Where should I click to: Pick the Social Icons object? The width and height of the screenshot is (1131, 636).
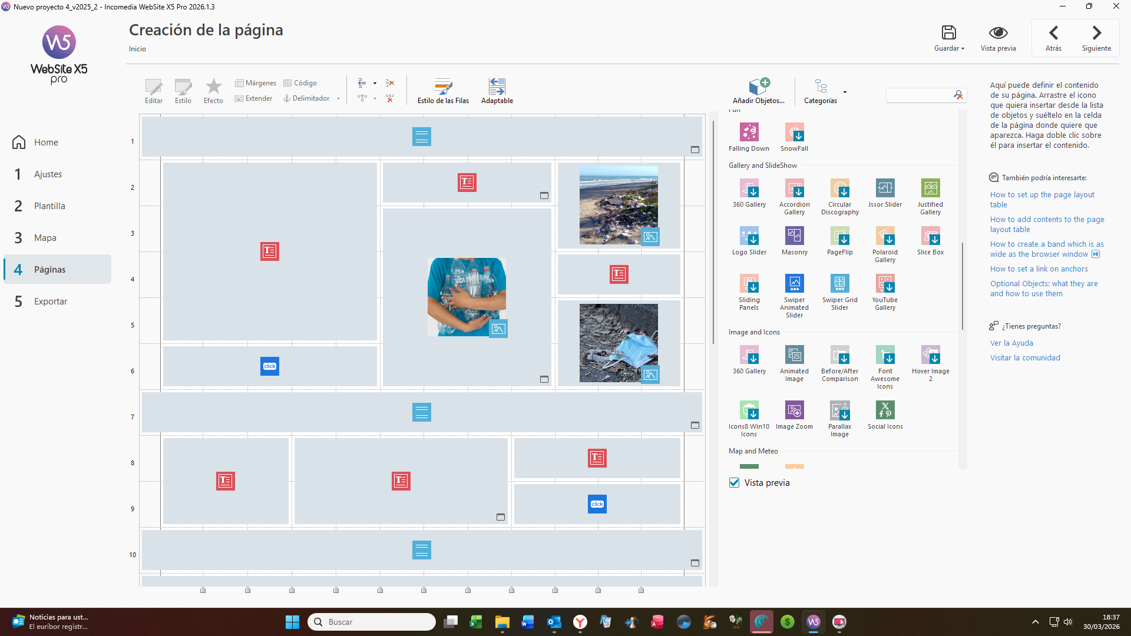[885, 410]
